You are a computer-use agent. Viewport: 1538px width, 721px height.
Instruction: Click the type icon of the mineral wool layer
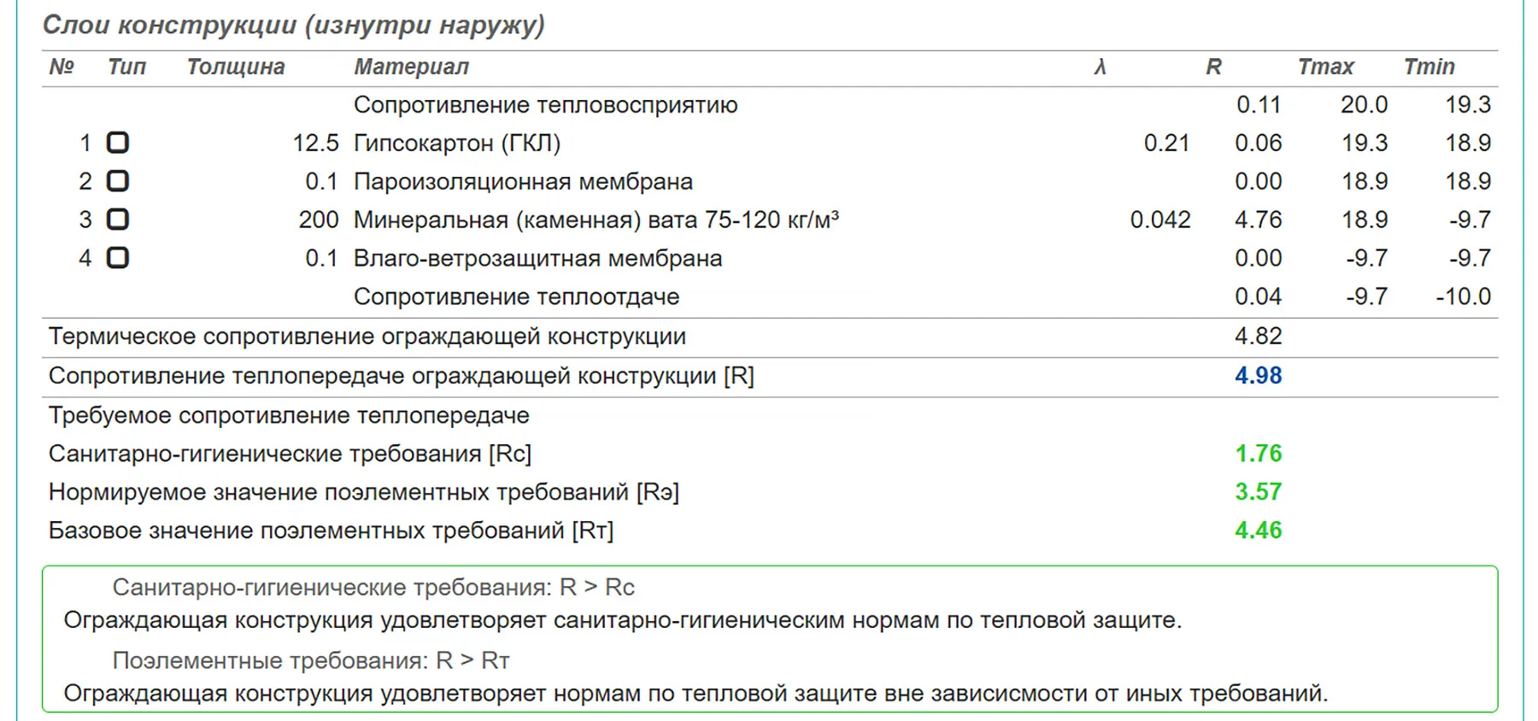coord(118,220)
